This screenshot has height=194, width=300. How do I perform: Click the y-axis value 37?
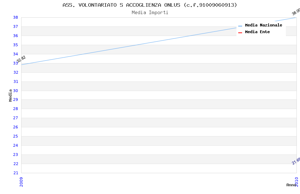click(x=16, y=26)
